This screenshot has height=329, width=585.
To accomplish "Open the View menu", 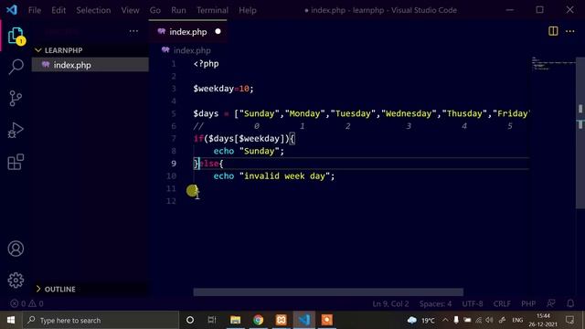I will [x=130, y=10].
